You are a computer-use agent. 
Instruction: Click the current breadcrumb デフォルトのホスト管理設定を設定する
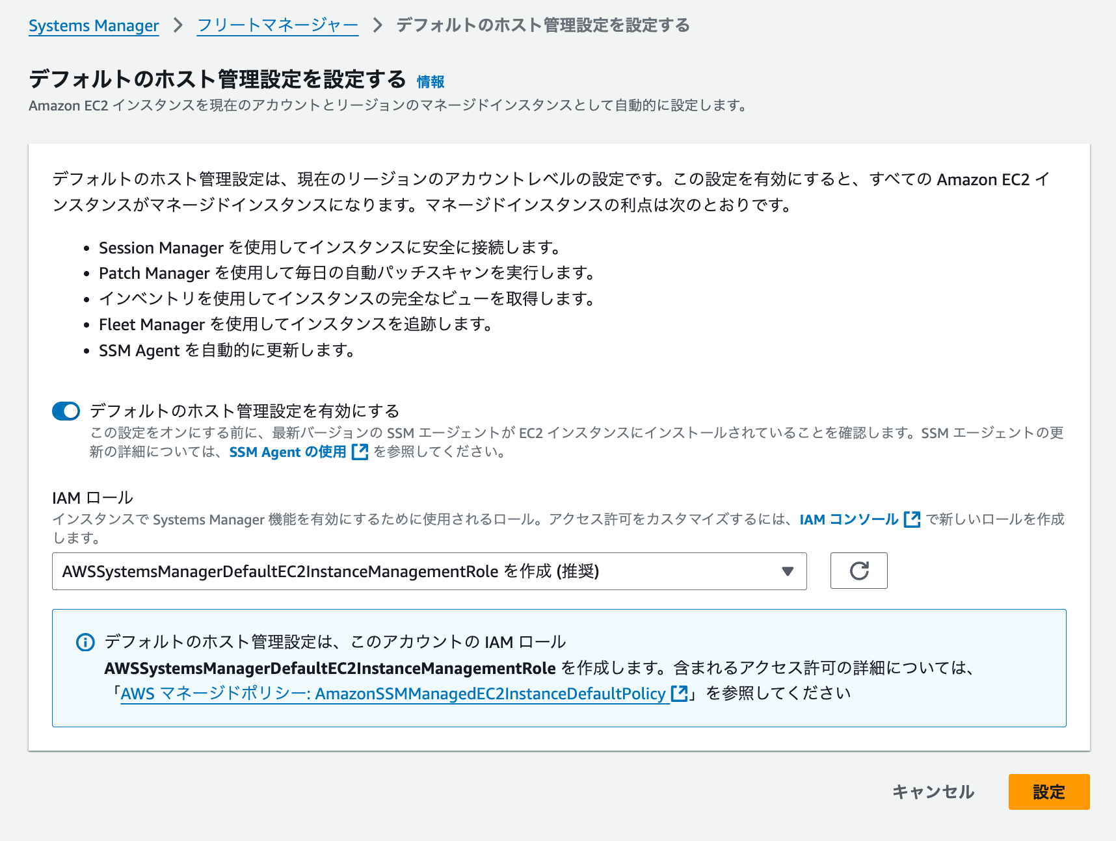click(x=543, y=25)
